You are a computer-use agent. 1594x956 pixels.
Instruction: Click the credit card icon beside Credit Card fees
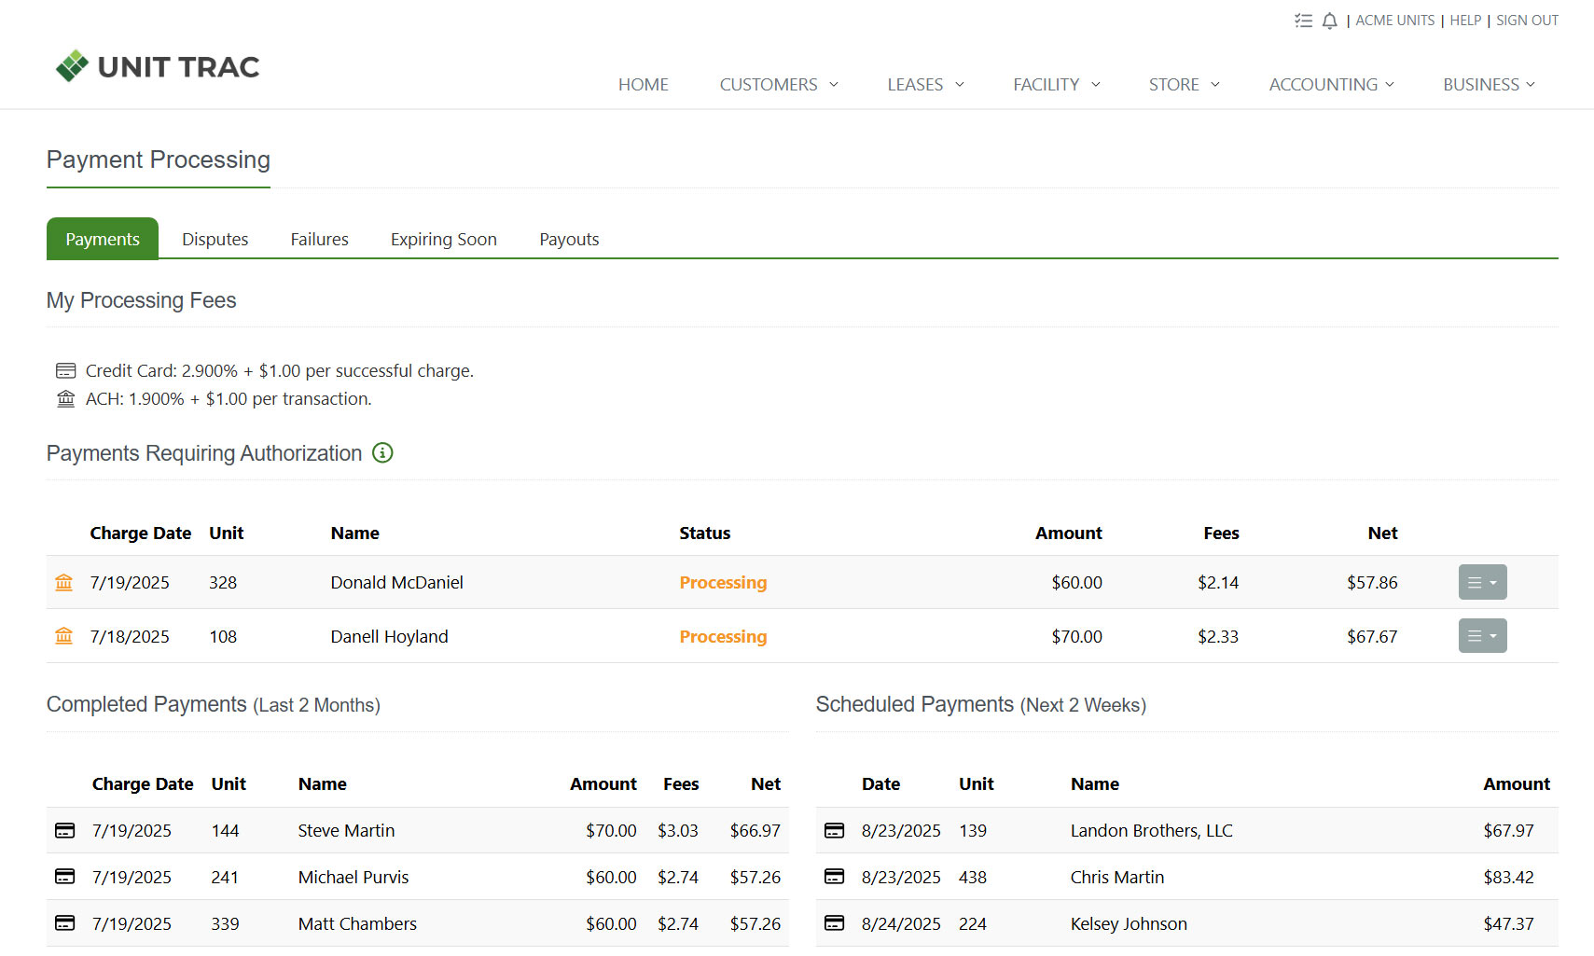65,370
